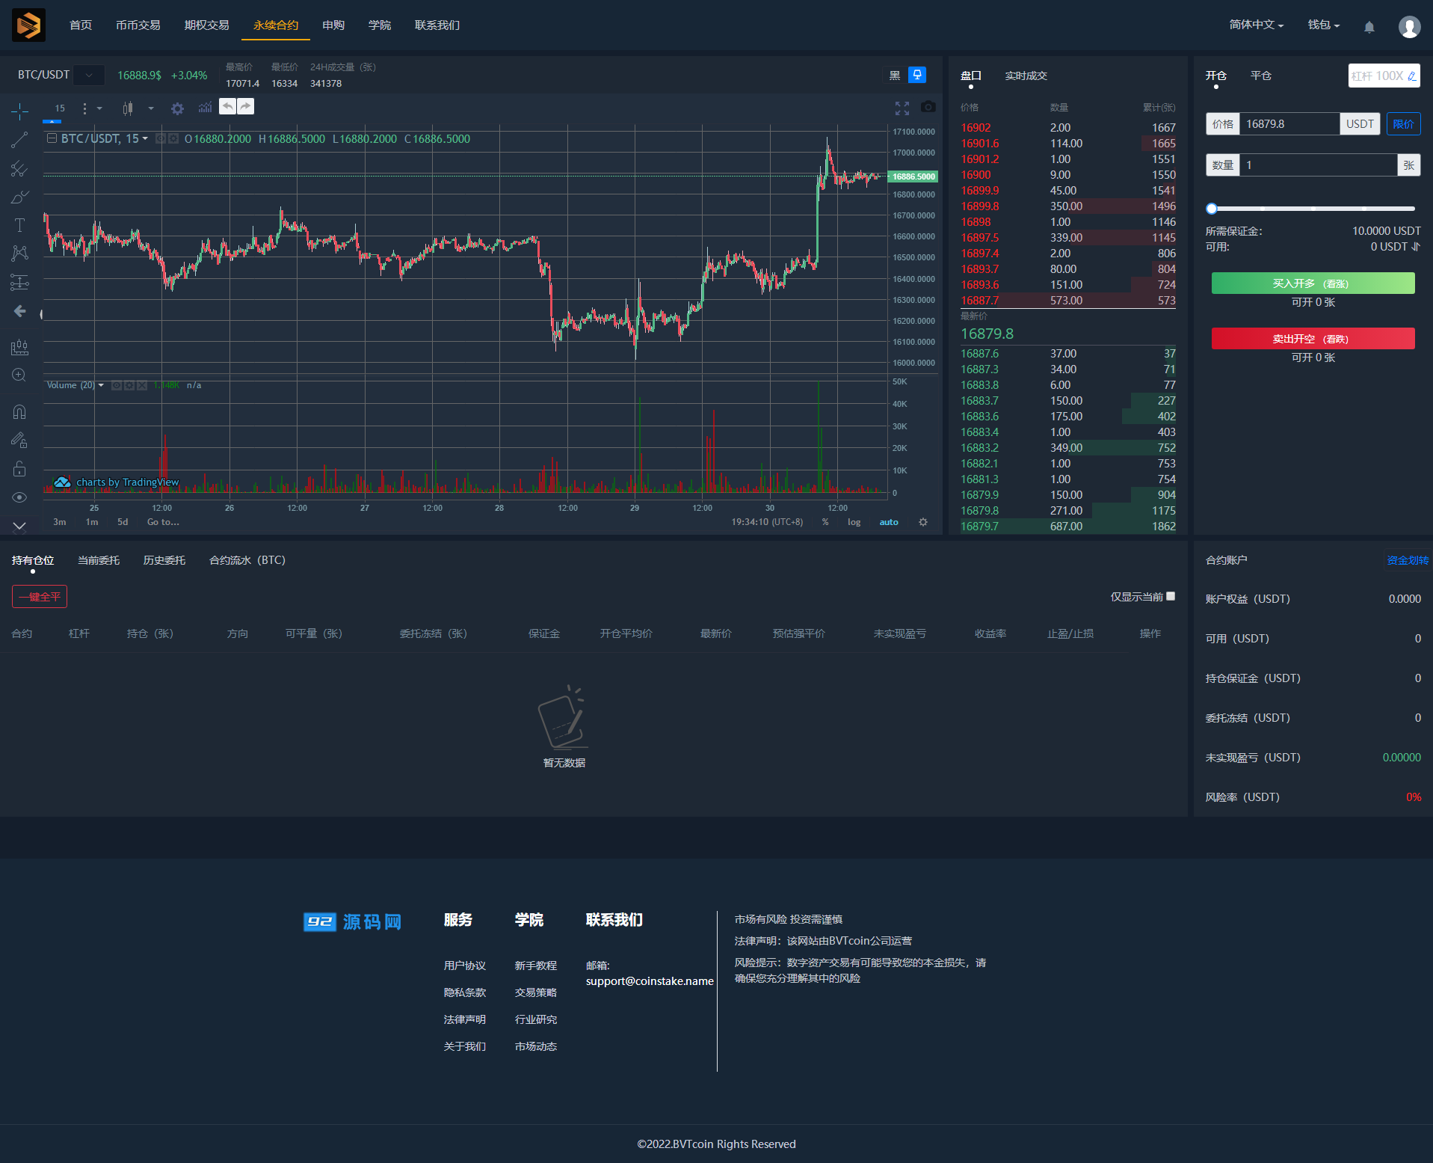
Task: Toggle magnet mode in chart toolbar
Action: pos(20,412)
